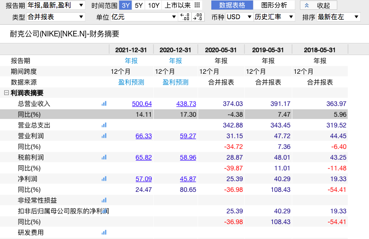Switch to the 图形分析 tab
369x239 pixels.
[x=274, y=6]
